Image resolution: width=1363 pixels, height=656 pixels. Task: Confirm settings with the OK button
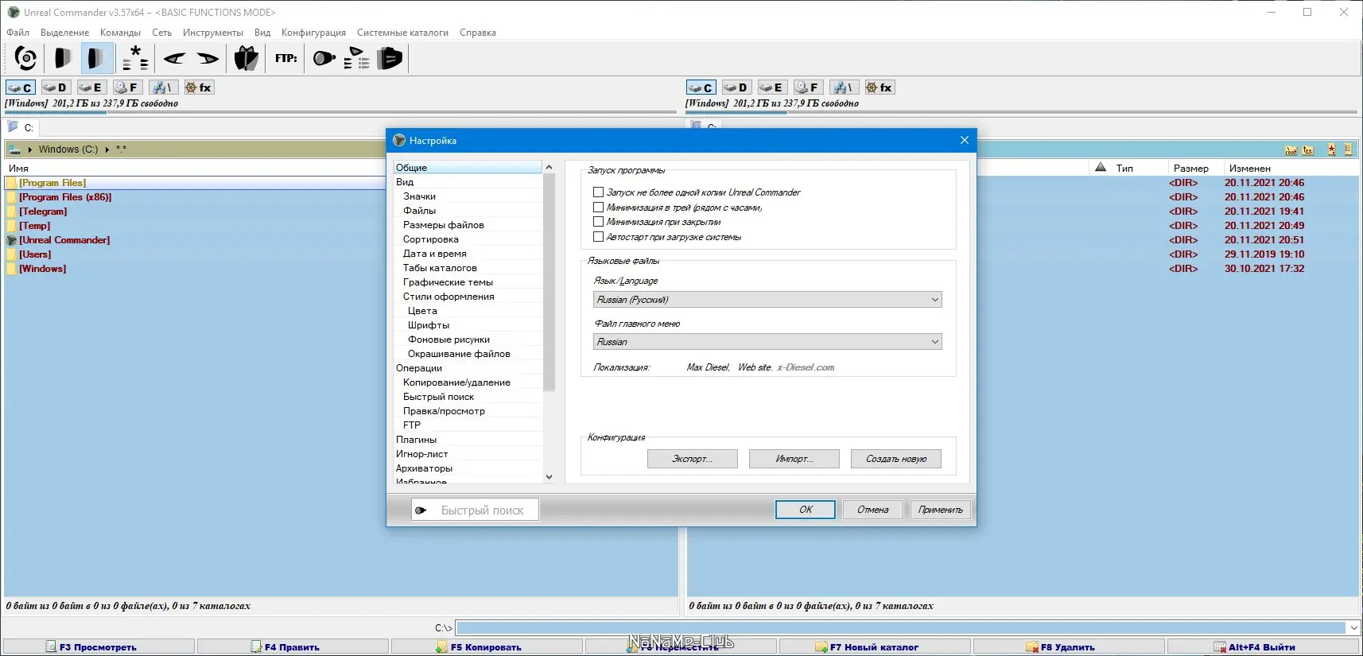pos(806,510)
